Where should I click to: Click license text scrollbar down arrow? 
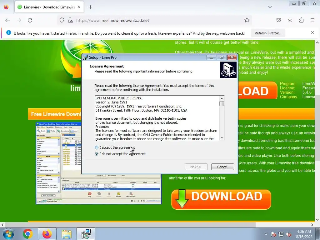click(222, 138)
